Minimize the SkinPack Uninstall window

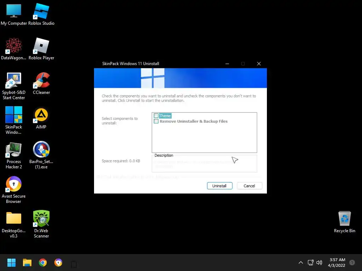(227, 64)
